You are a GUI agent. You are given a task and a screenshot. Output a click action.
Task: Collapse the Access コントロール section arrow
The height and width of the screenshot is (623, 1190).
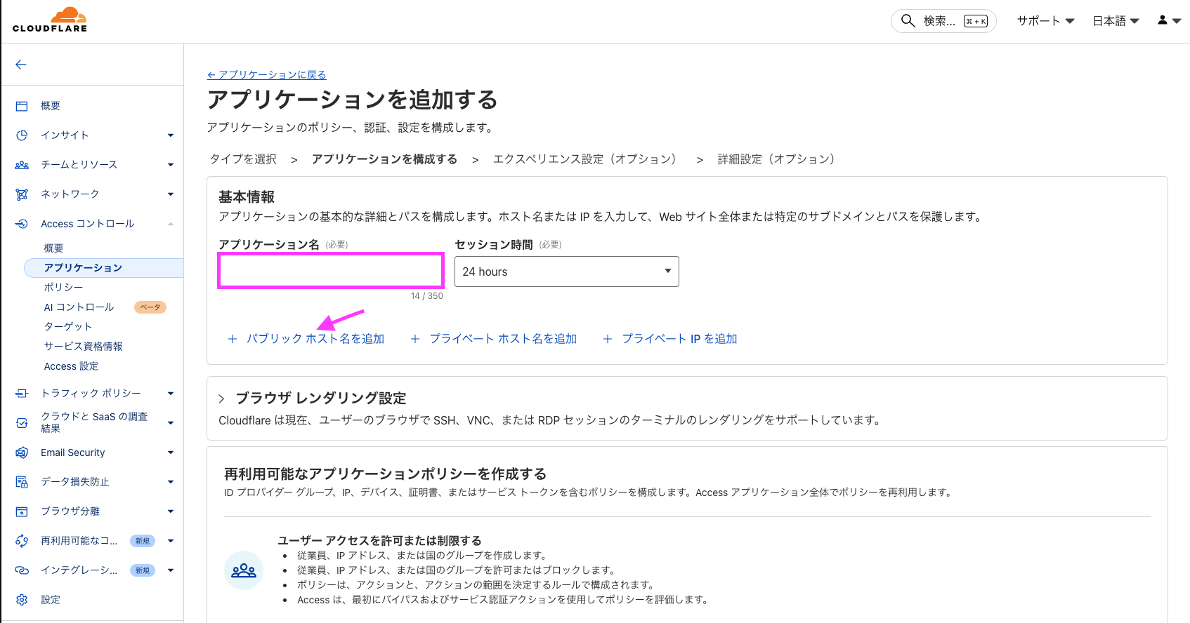171,224
